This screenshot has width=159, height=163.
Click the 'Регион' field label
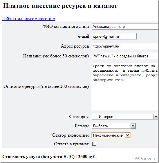pyautogui.click(x=82, y=126)
